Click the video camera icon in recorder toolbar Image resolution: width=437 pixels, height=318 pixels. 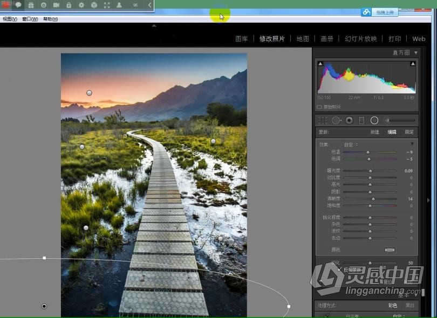coord(56,5)
